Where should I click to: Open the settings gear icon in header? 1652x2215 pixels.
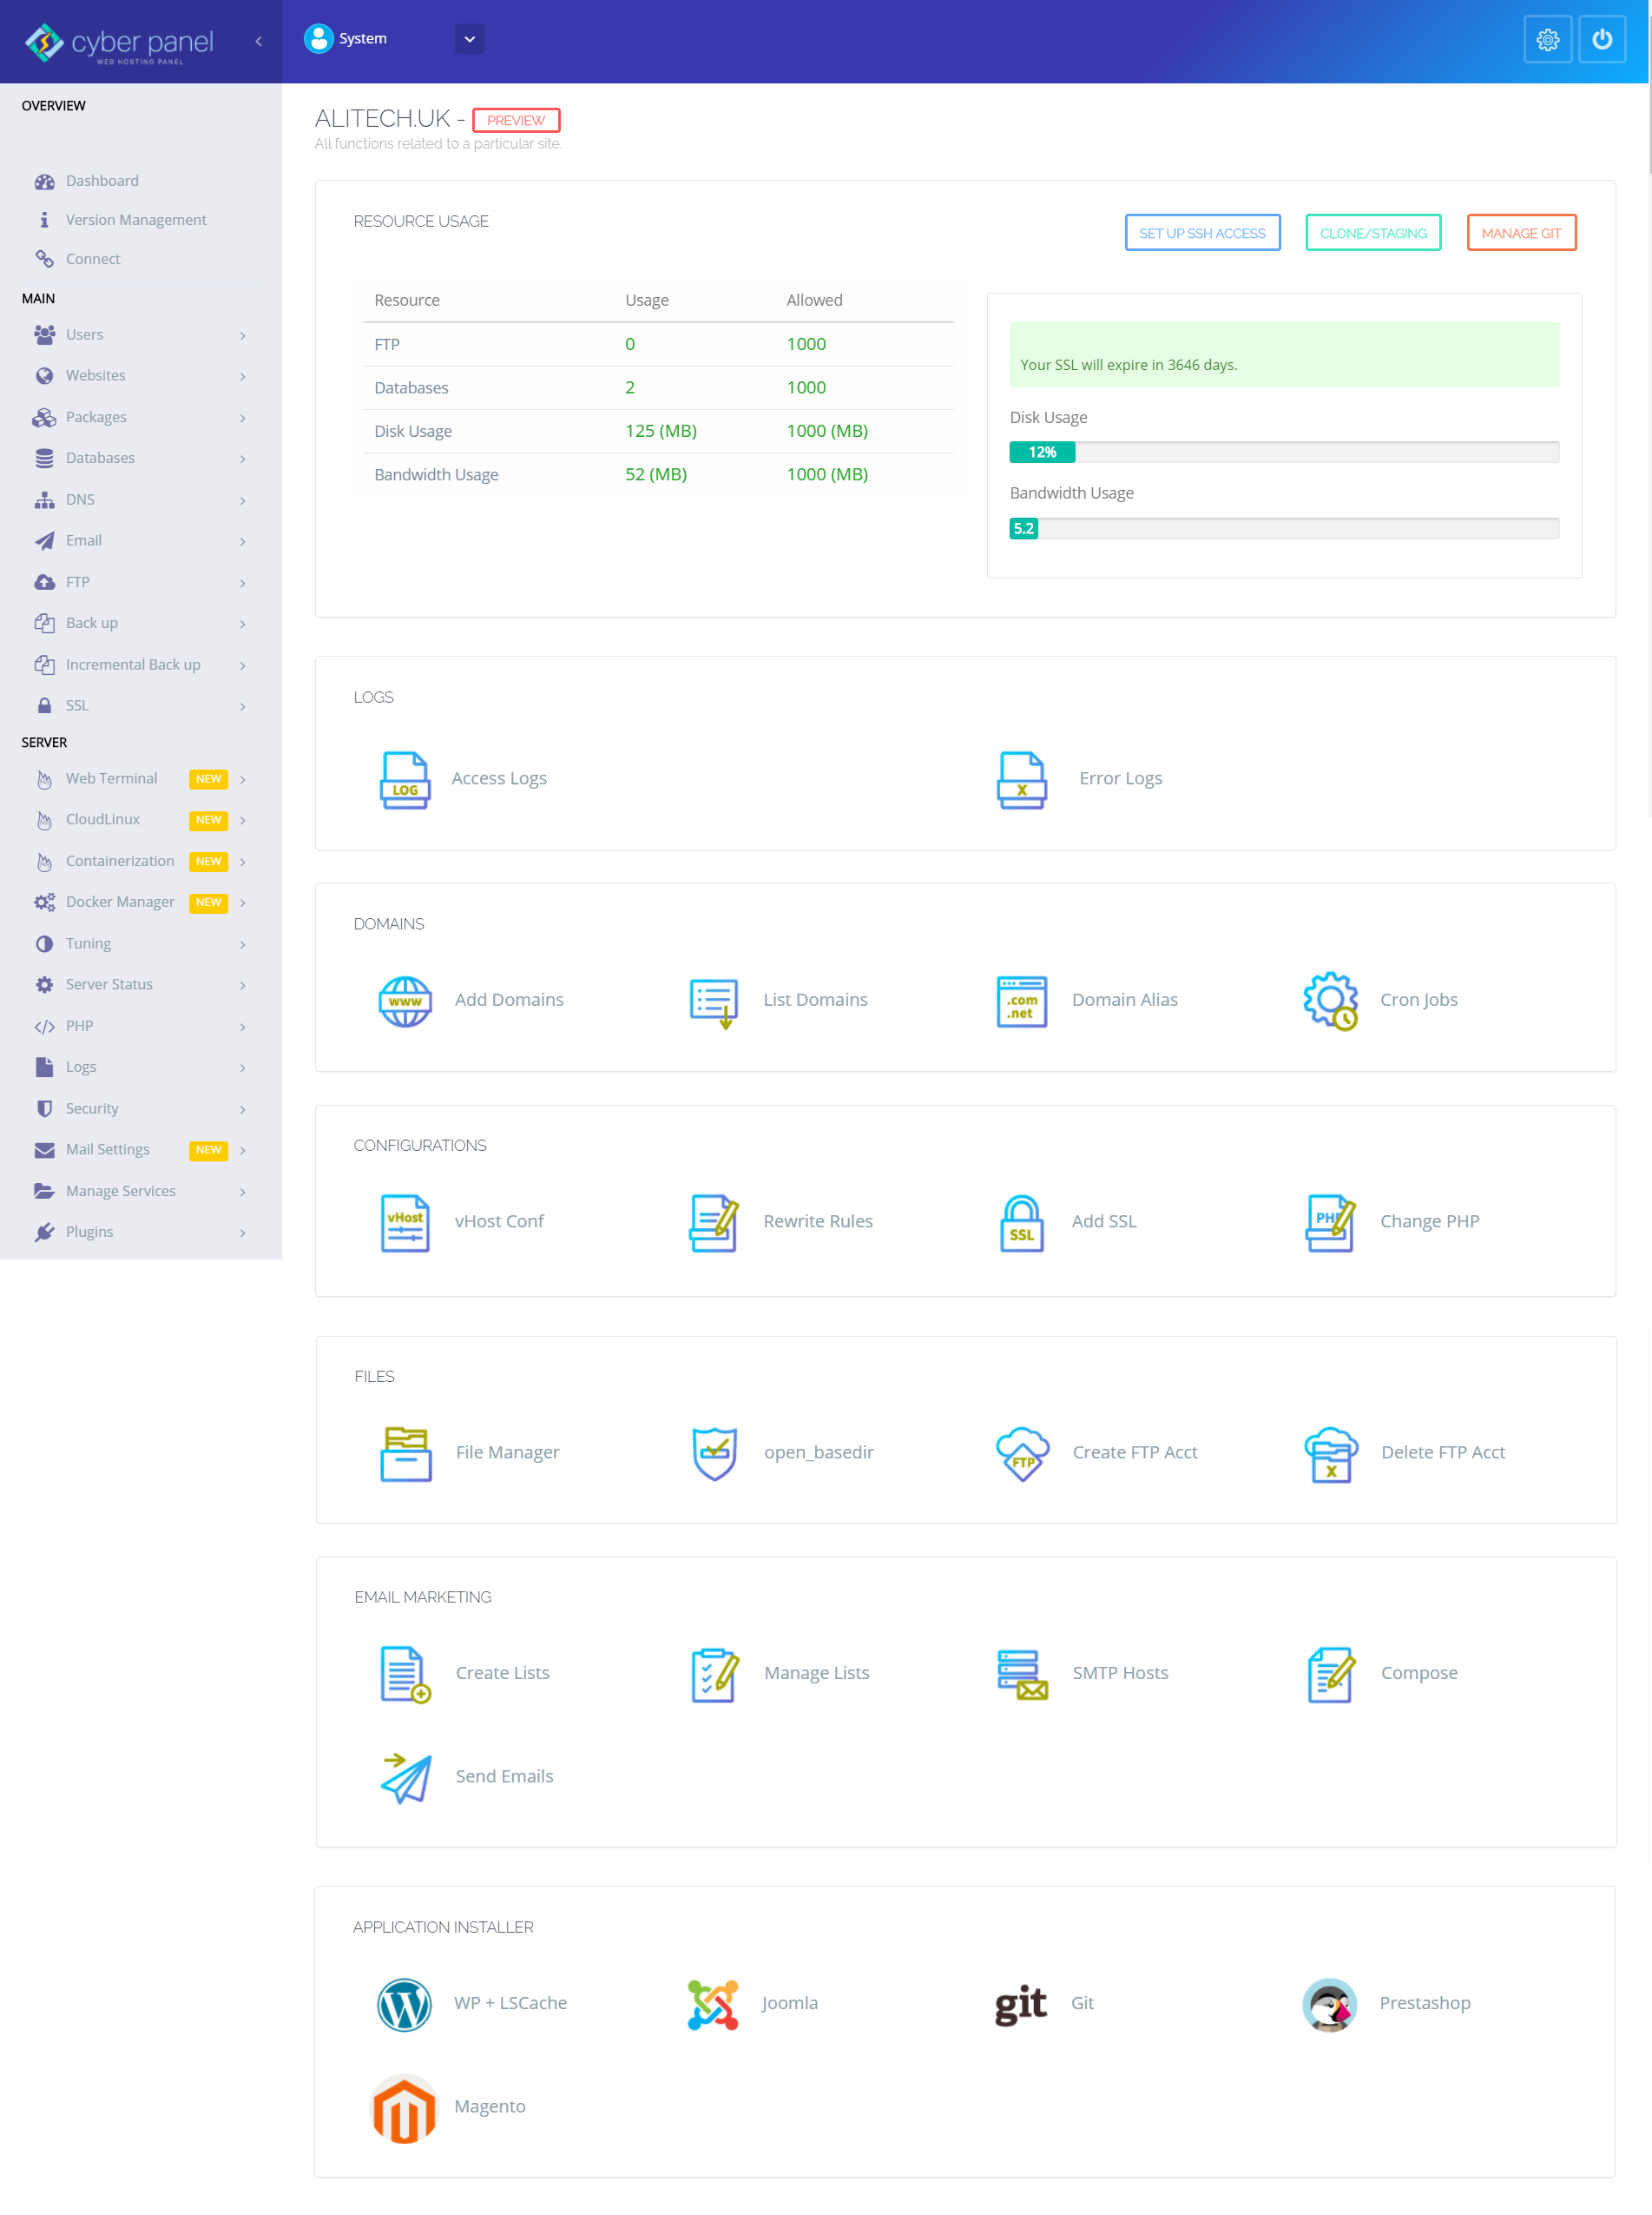(1546, 39)
